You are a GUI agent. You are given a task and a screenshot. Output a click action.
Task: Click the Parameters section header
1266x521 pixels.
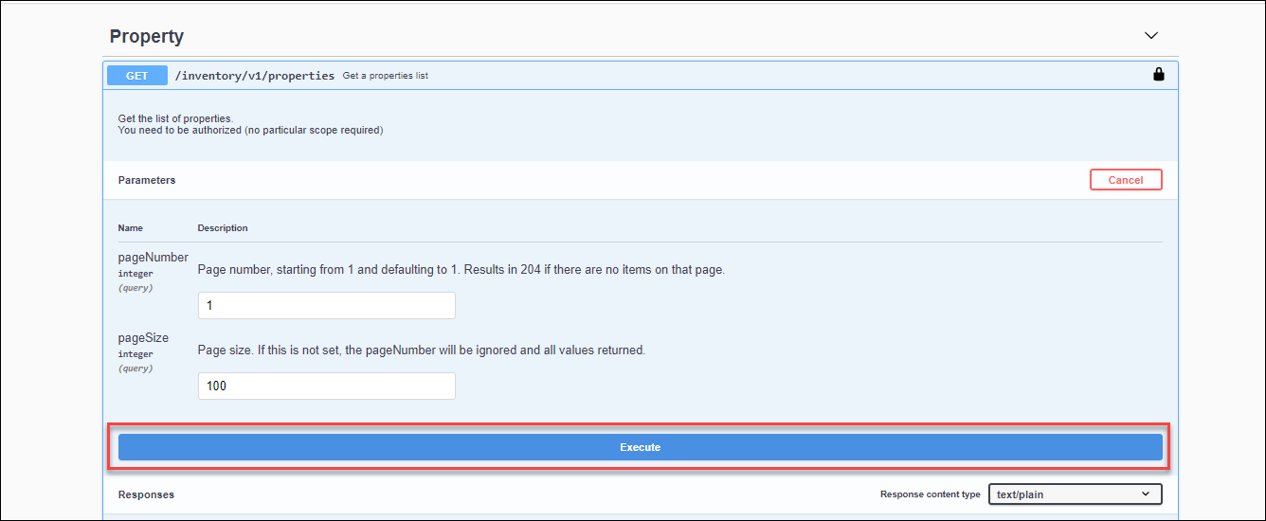(147, 180)
